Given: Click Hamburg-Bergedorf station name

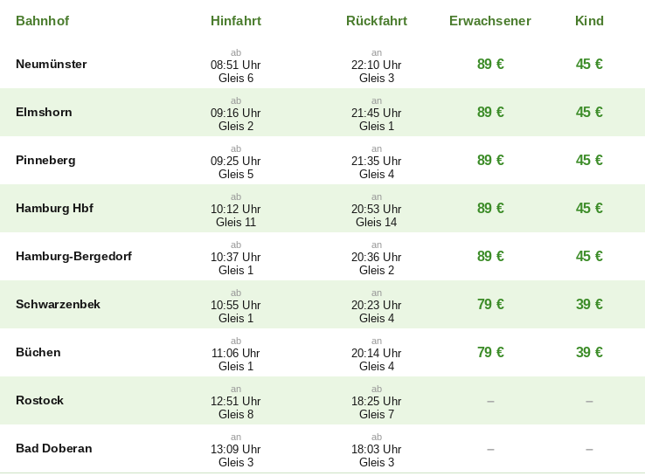Looking at the screenshot, I should pyautogui.click(x=73, y=257).
